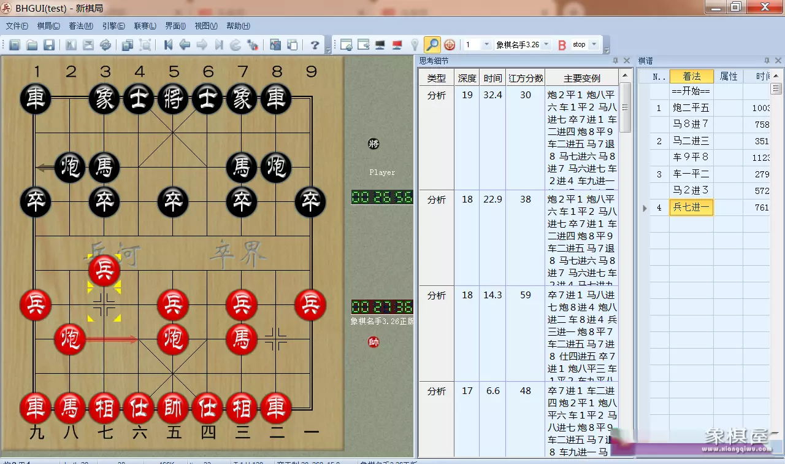Click the question mark help icon
Viewport: 785px width, 464px height.
(x=315, y=45)
